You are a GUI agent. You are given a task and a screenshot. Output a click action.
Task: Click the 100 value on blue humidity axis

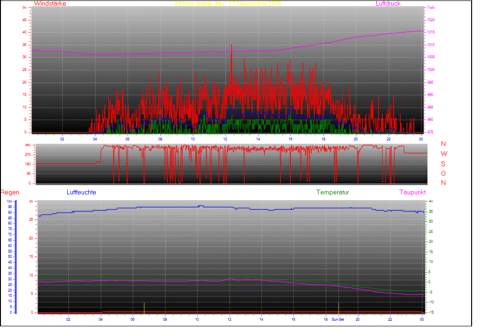pyautogui.click(x=9, y=201)
